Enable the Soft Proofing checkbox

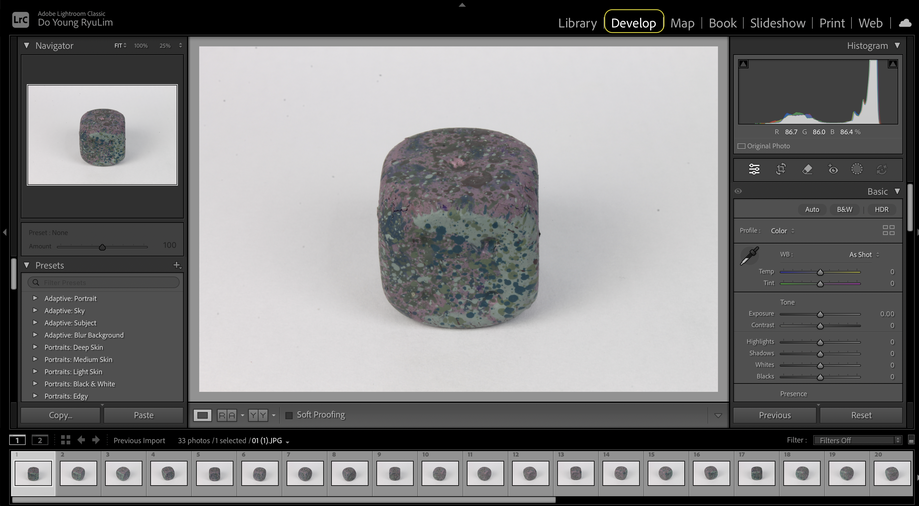click(x=289, y=415)
